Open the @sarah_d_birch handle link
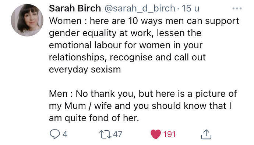 [140, 8]
